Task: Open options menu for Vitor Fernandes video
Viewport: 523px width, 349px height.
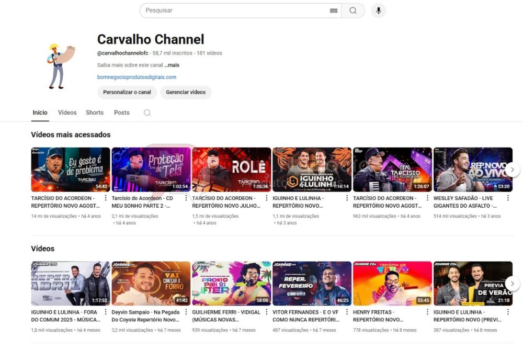Action: (347, 312)
